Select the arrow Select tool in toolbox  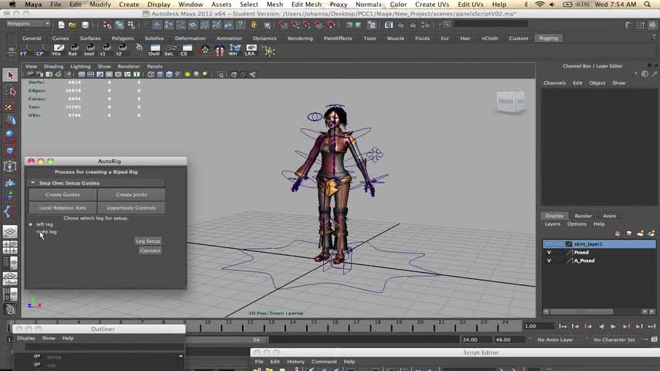point(10,75)
